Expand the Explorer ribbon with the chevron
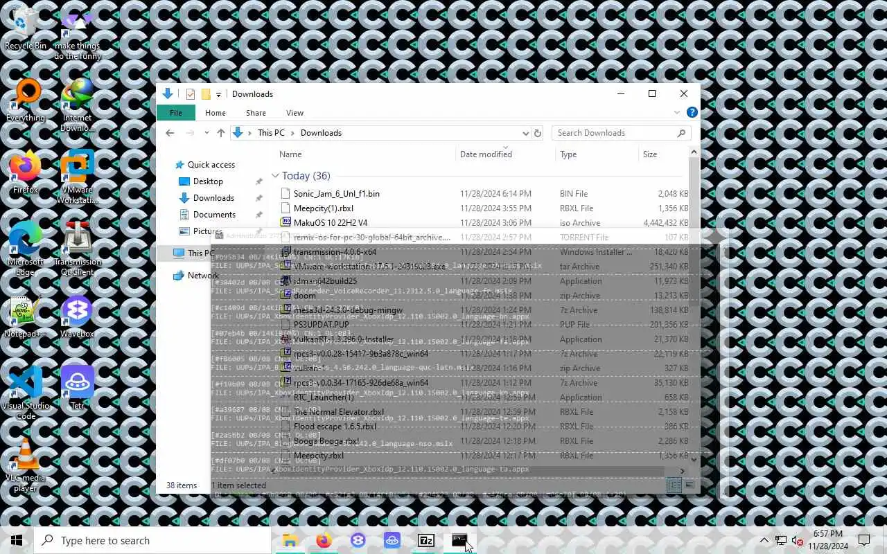887x554 pixels. [677, 112]
